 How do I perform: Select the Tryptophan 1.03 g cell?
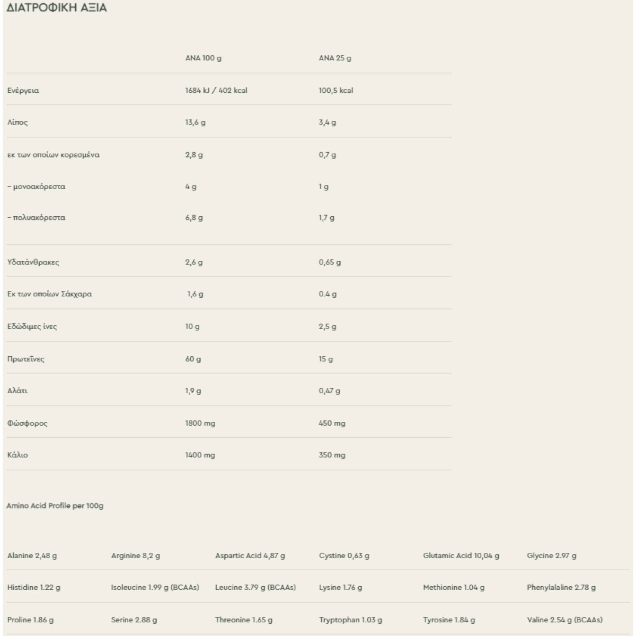[350, 620]
